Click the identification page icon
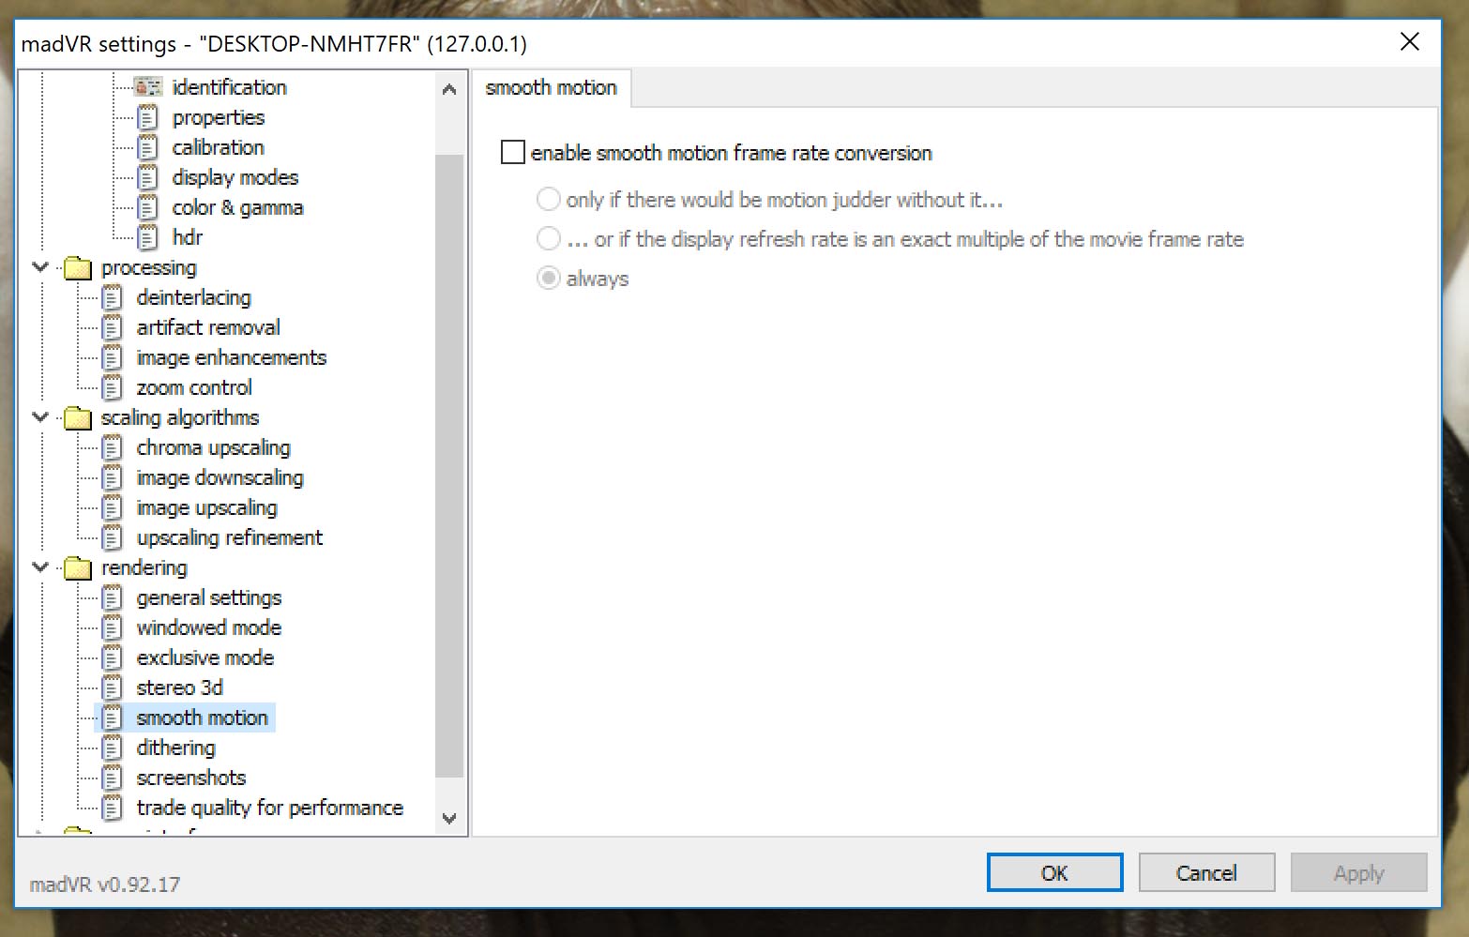This screenshot has width=1469, height=937. coord(147,87)
